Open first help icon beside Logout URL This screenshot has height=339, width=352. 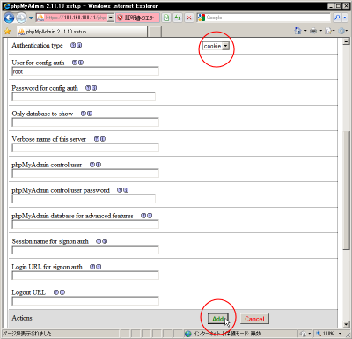[56, 292]
